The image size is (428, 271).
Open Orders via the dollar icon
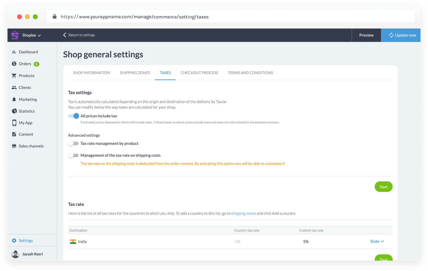[x=14, y=64]
